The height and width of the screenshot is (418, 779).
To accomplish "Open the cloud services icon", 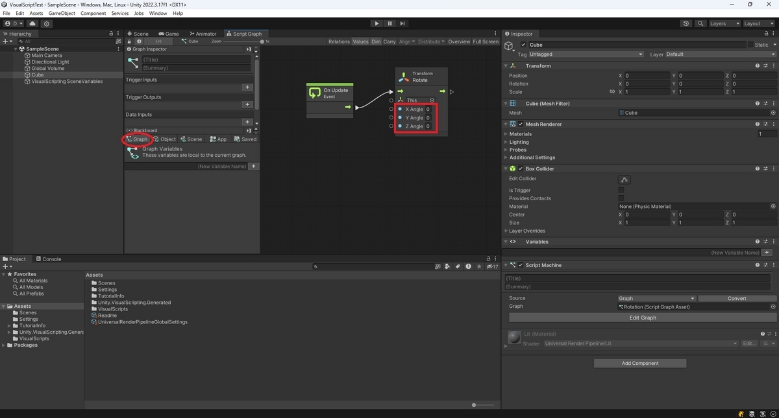I will [32, 23].
